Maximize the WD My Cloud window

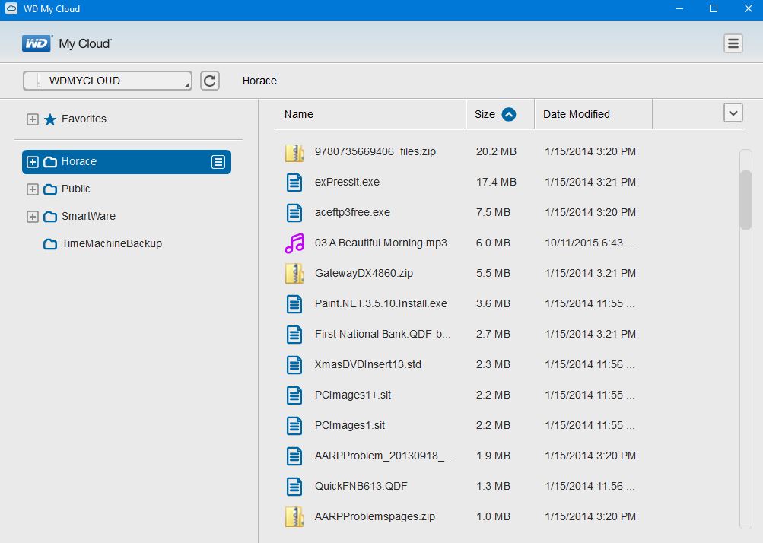coord(714,8)
